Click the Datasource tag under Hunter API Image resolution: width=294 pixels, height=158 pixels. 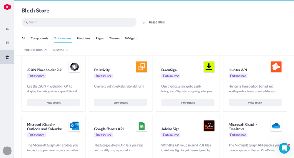pos(238,76)
